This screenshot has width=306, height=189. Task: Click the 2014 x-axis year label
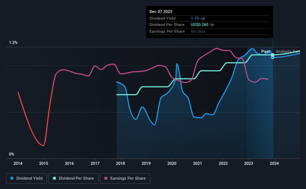pos(18,163)
